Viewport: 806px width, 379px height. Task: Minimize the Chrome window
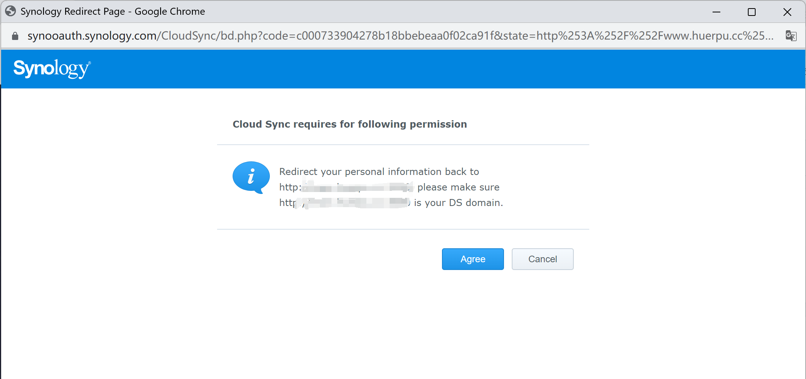pos(716,12)
